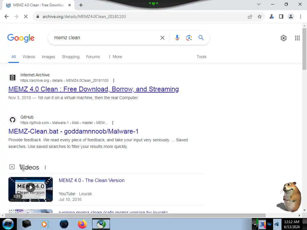The image size is (307, 230).
Task: Search by image with Lens
Action: click(x=189, y=38)
